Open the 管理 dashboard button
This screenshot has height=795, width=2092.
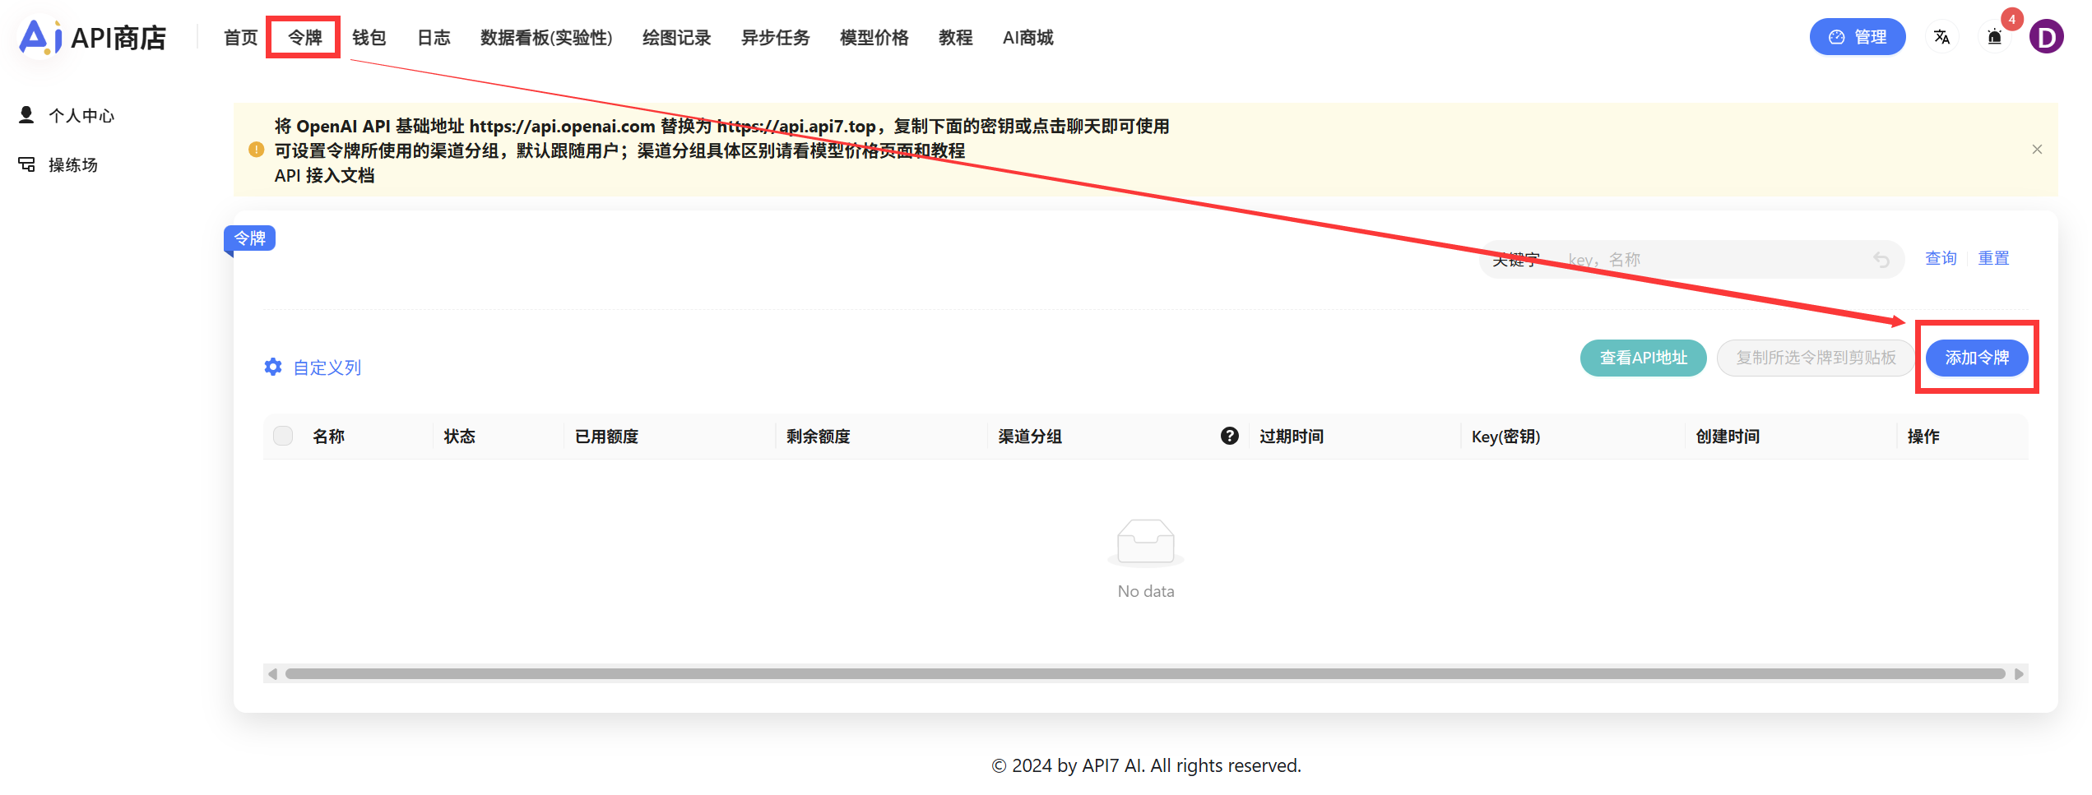[x=1858, y=36]
